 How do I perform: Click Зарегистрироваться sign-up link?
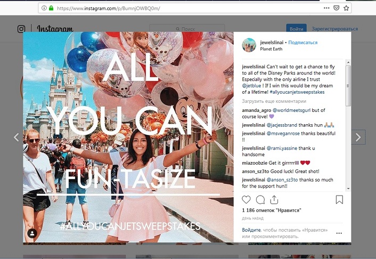tap(335, 29)
